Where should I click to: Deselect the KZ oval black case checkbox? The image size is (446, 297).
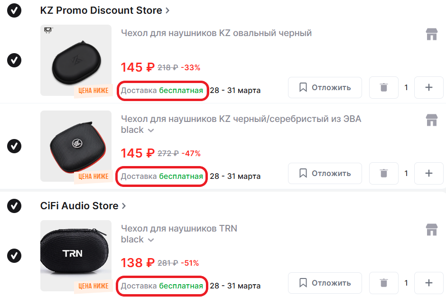(14, 60)
